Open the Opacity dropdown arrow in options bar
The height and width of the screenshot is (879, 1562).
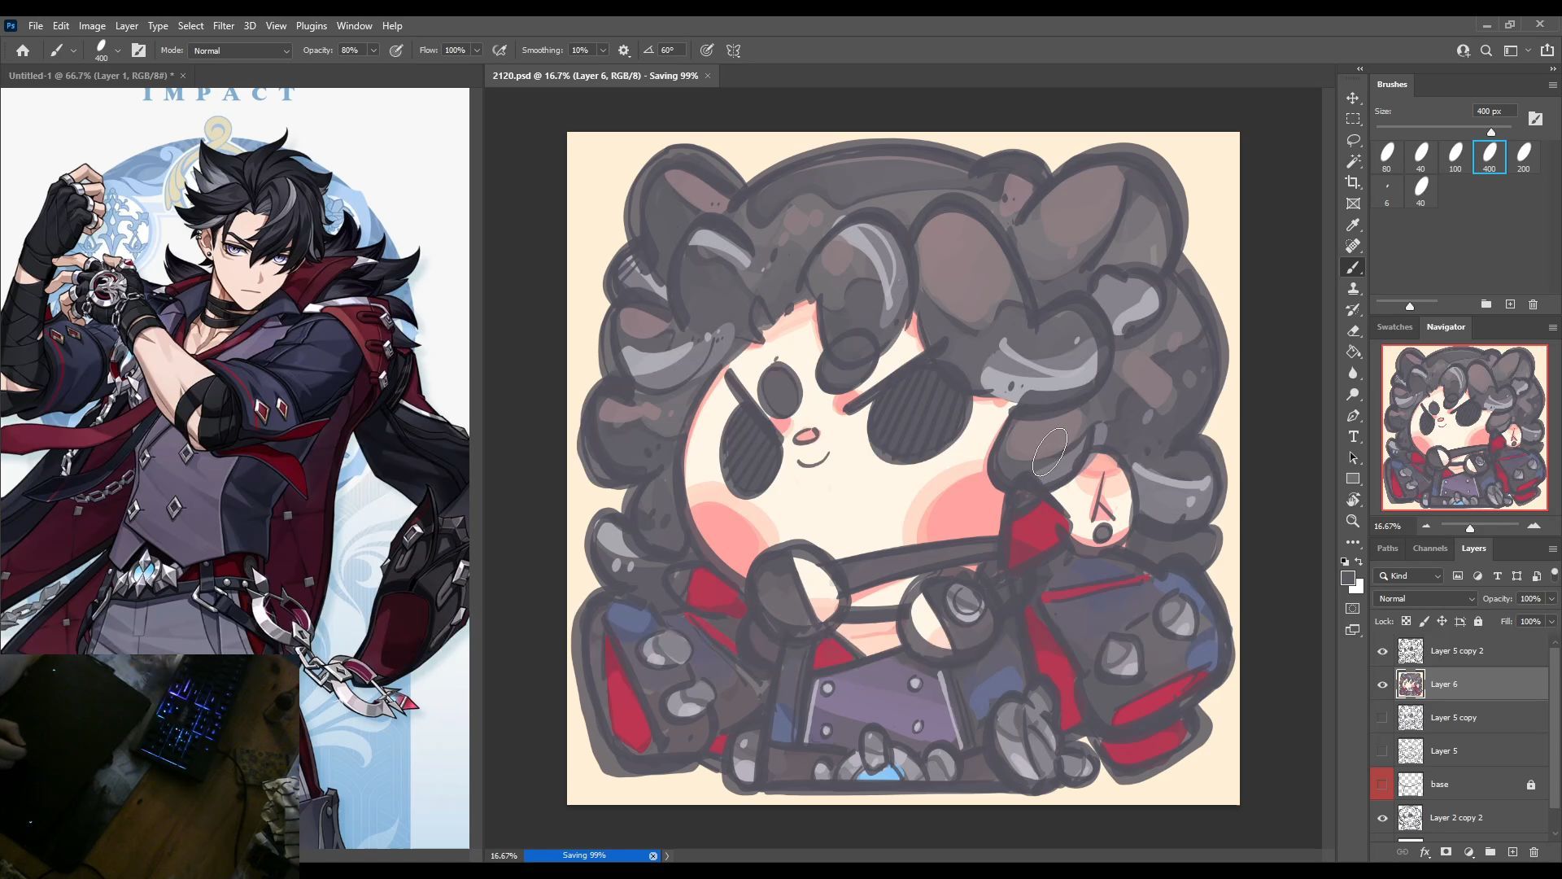[373, 50]
